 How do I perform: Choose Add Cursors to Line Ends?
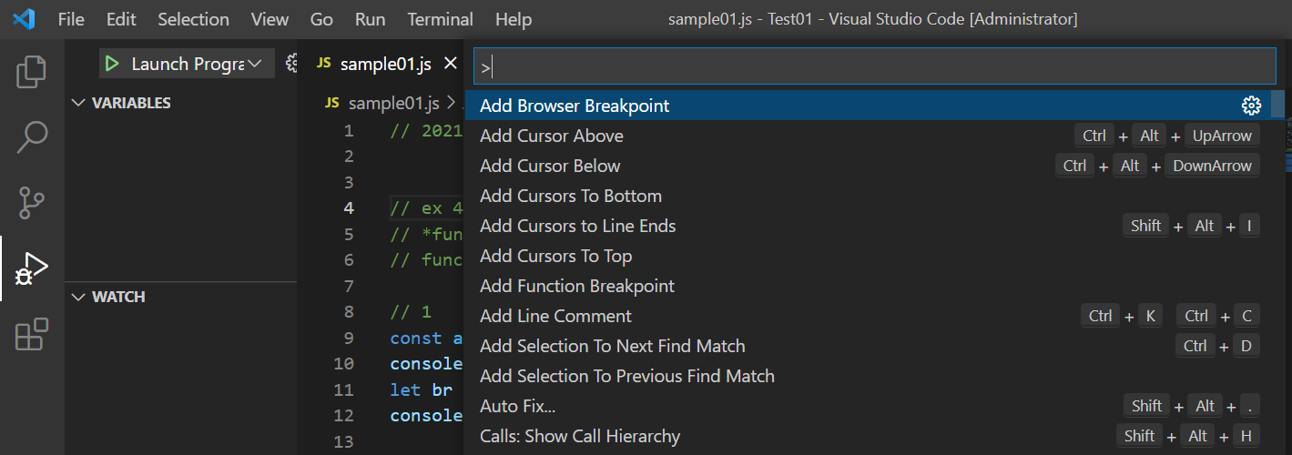(869, 226)
